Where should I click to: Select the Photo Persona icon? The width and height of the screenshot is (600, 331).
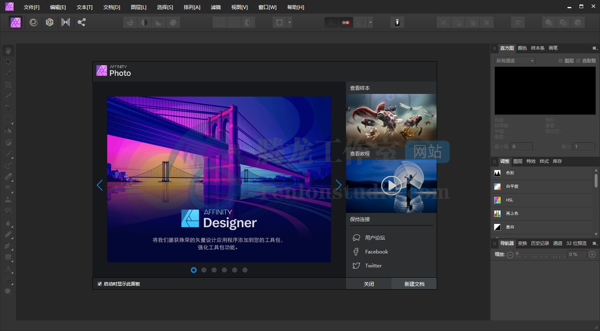16,22
